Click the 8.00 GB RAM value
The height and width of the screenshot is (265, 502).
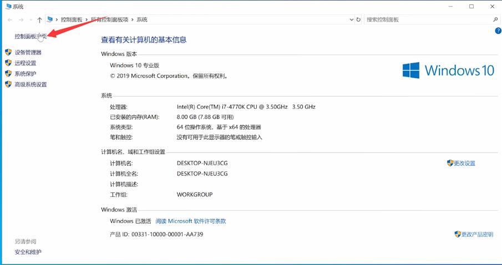pos(205,117)
